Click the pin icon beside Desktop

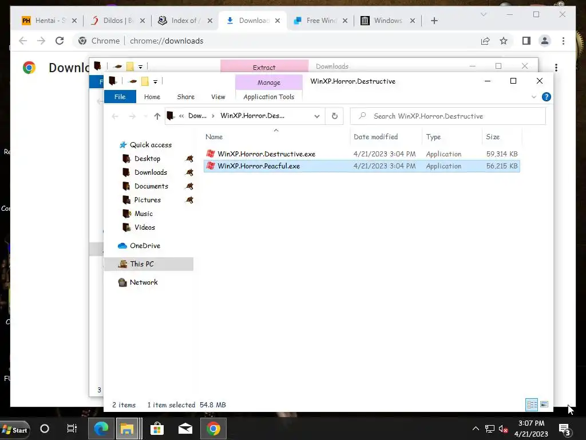190,159
